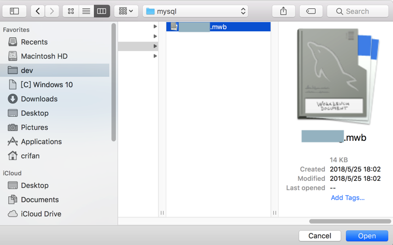The height and width of the screenshot is (245, 393).
Task: Click the home icon beside crifan
Action: click(13, 156)
